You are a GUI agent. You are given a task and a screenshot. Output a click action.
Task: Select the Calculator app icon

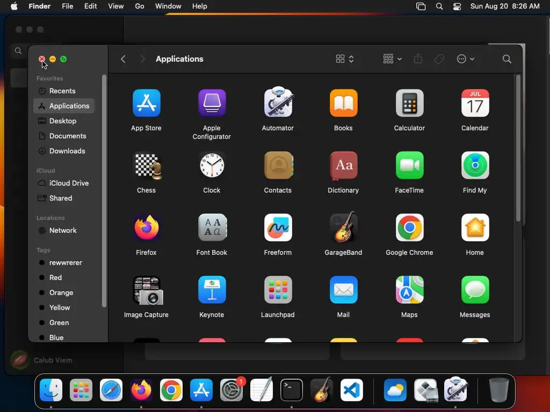[x=409, y=103]
